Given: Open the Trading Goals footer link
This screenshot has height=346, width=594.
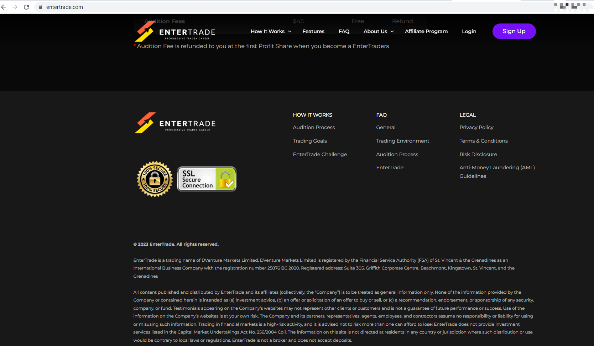Looking at the screenshot, I should pyautogui.click(x=310, y=141).
